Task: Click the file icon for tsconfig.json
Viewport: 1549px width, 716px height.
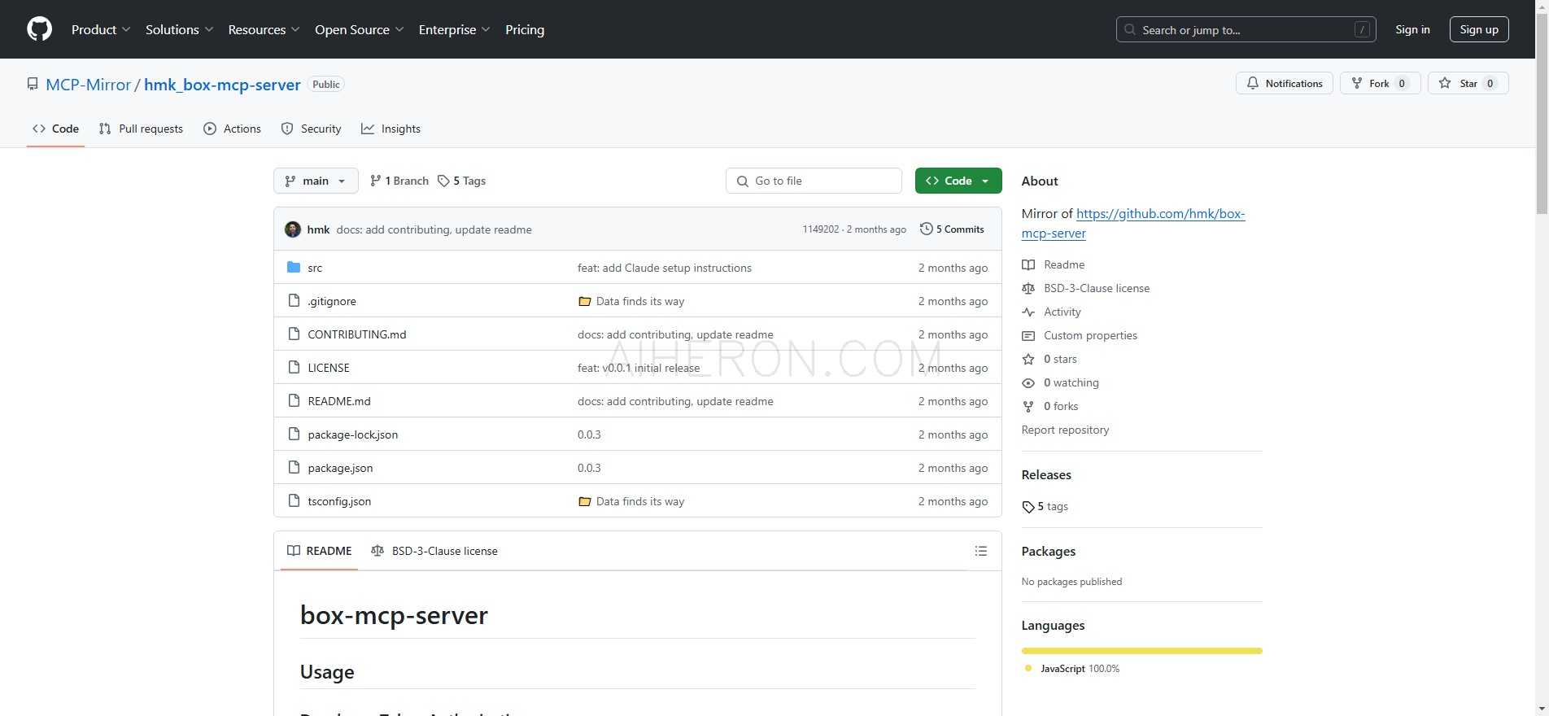Action: pos(294,500)
